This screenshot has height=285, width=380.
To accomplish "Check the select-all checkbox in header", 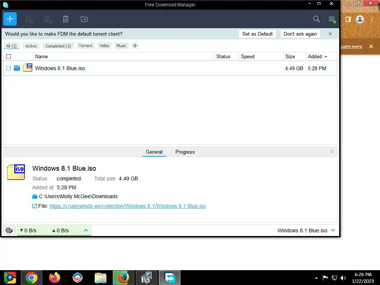I will pyautogui.click(x=9, y=56).
